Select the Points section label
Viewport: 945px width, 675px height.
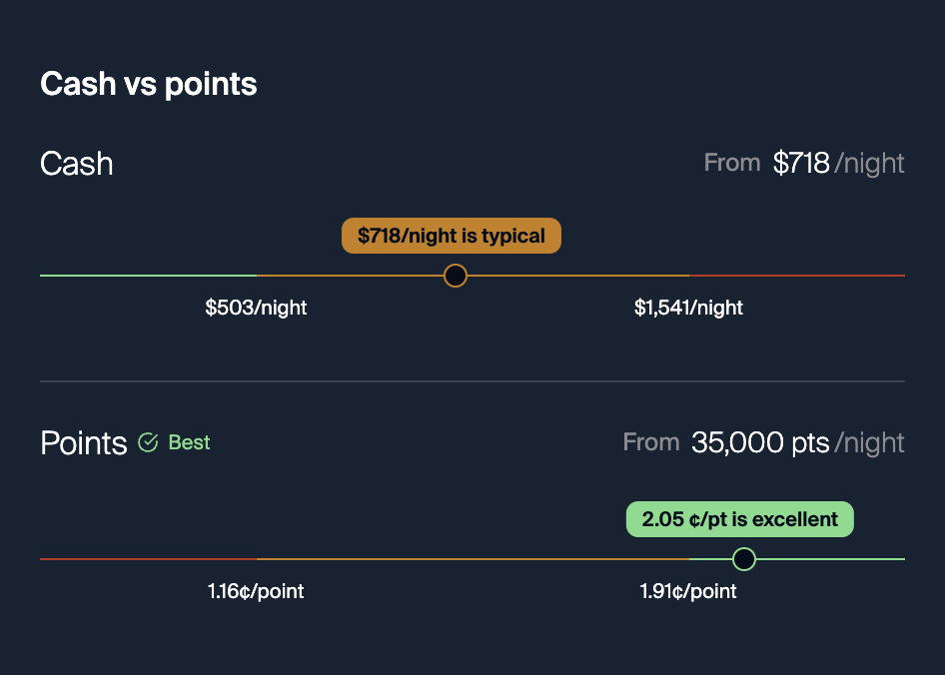84,443
